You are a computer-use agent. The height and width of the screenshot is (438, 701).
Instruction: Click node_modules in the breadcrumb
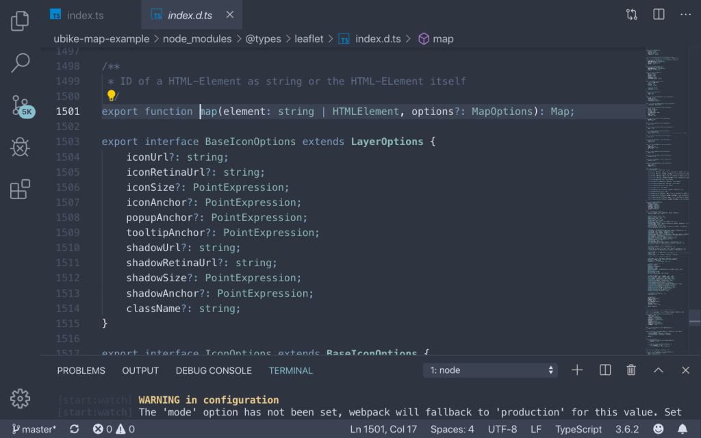coord(197,39)
